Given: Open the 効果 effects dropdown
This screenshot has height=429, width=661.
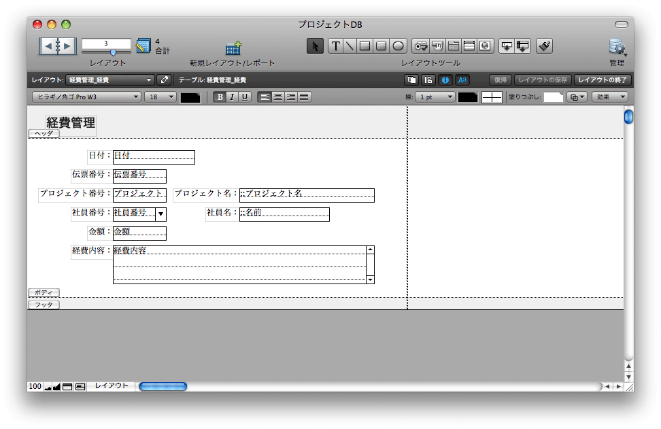Looking at the screenshot, I should [610, 97].
